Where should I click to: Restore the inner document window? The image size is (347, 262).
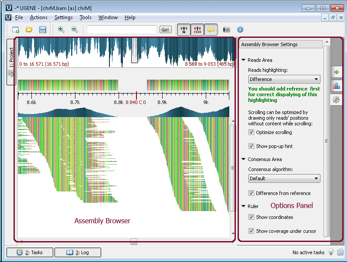click(x=333, y=18)
